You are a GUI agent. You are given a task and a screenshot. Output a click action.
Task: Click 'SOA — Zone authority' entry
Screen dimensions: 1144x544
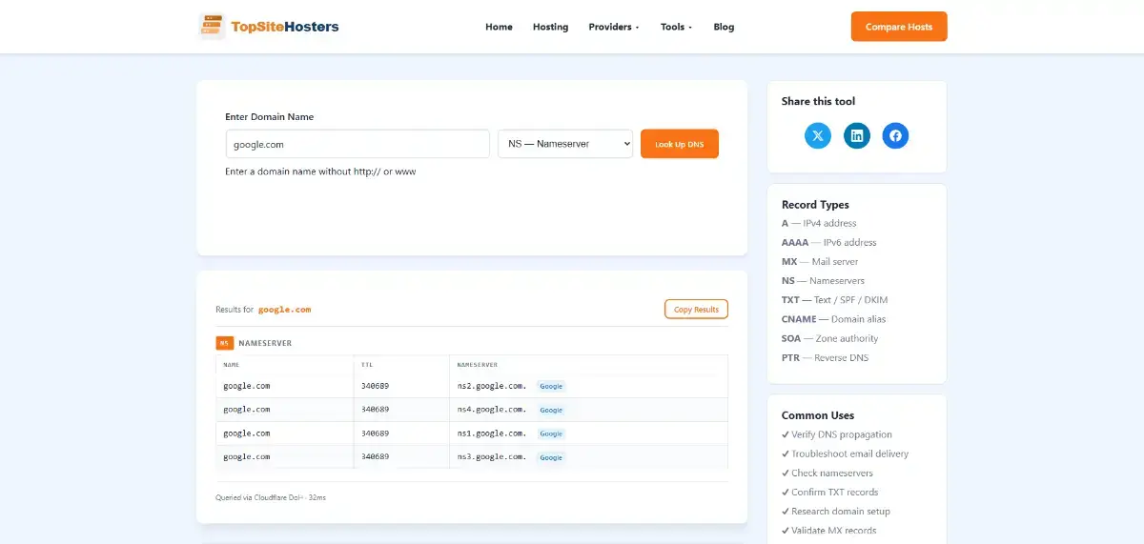coord(829,338)
